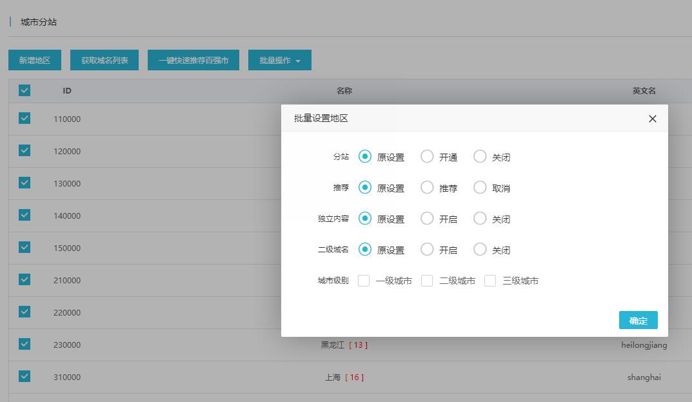Toggle the select-all checkbox in table header
Image resolution: width=692 pixels, height=402 pixels.
25,91
